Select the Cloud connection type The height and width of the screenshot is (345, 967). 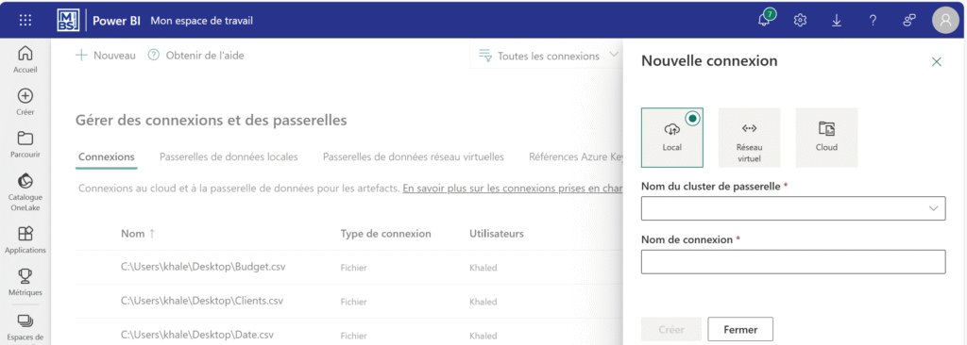coord(826,138)
